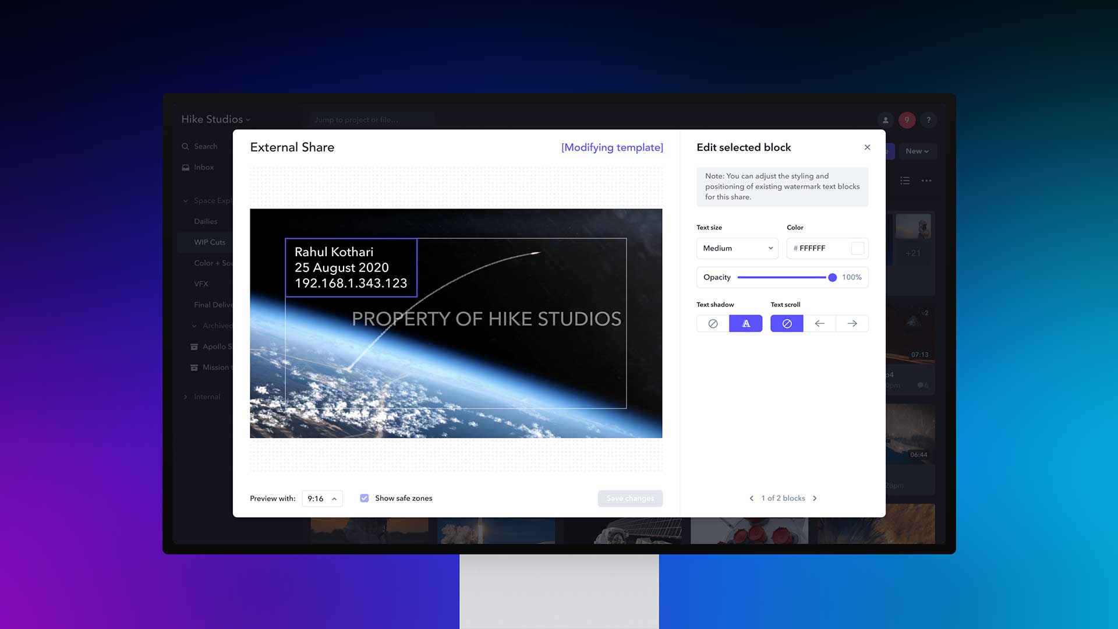Viewport: 1118px width, 629px height.
Task: Select the disabled option under Text scroll
Action: click(787, 323)
